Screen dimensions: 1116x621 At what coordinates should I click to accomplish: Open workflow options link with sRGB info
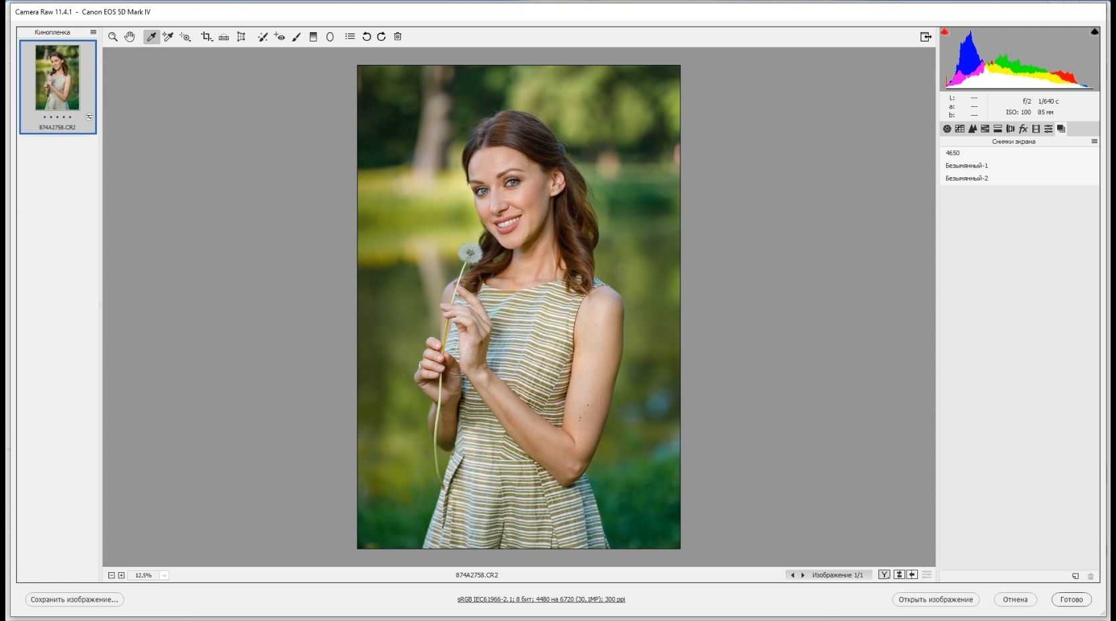pyautogui.click(x=541, y=600)
